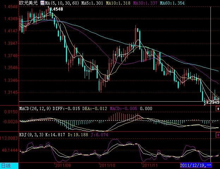
Task: Click the 1.3746 price axis label
Action: pyautogui.click(x=11, y=56)
